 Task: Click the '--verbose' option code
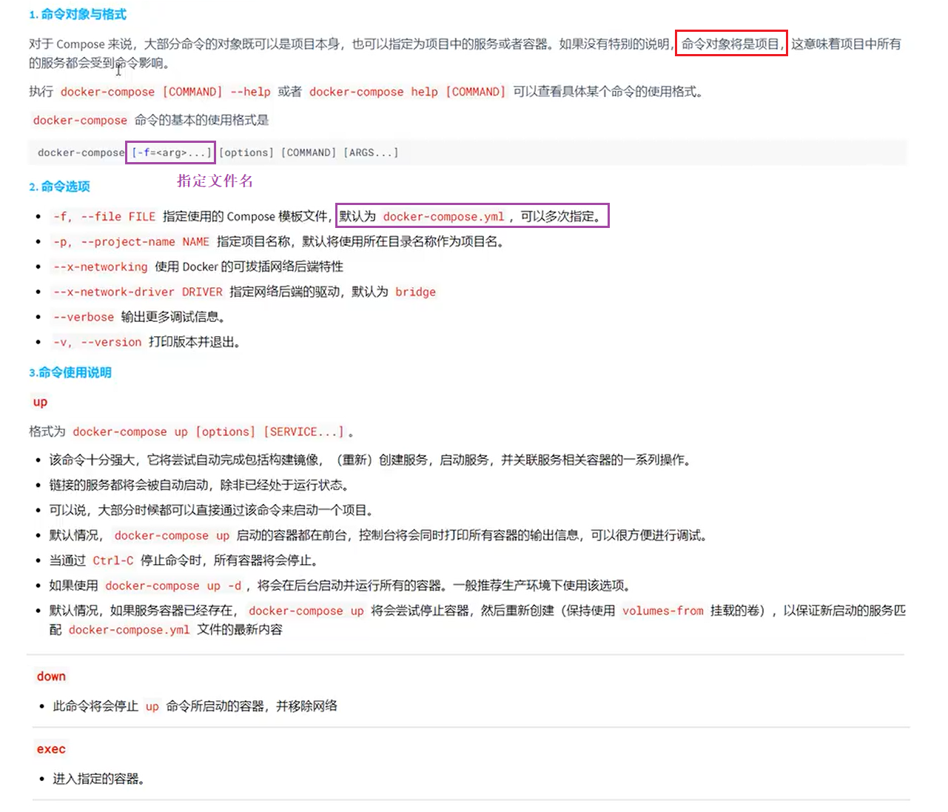pyautogui.click(x=84, y=318)
